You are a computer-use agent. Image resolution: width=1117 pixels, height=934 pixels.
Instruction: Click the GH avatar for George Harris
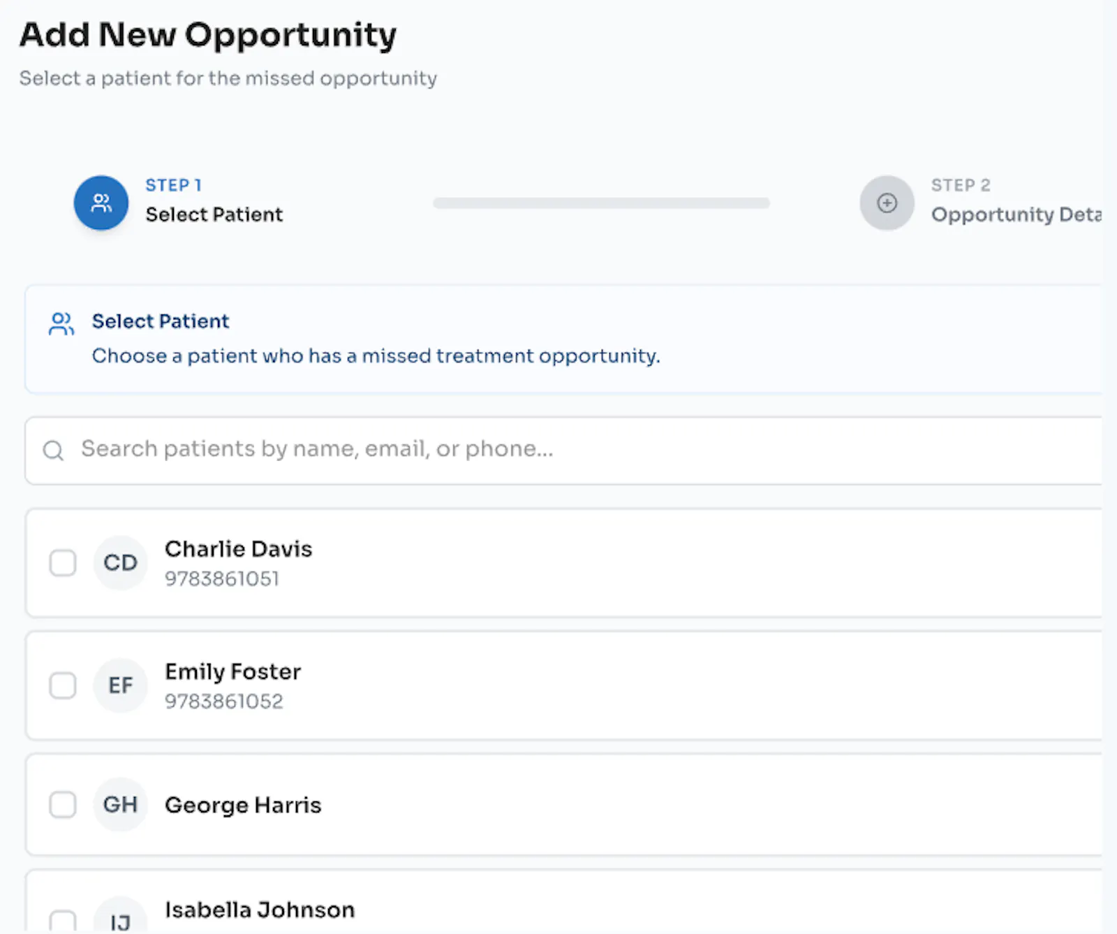(x=120, y=805)
